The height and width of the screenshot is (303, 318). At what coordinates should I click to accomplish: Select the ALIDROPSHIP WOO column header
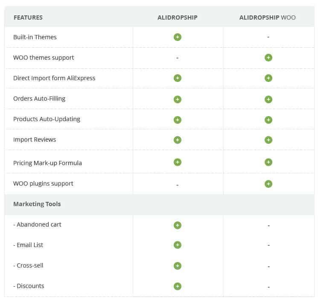click(268, 17)
